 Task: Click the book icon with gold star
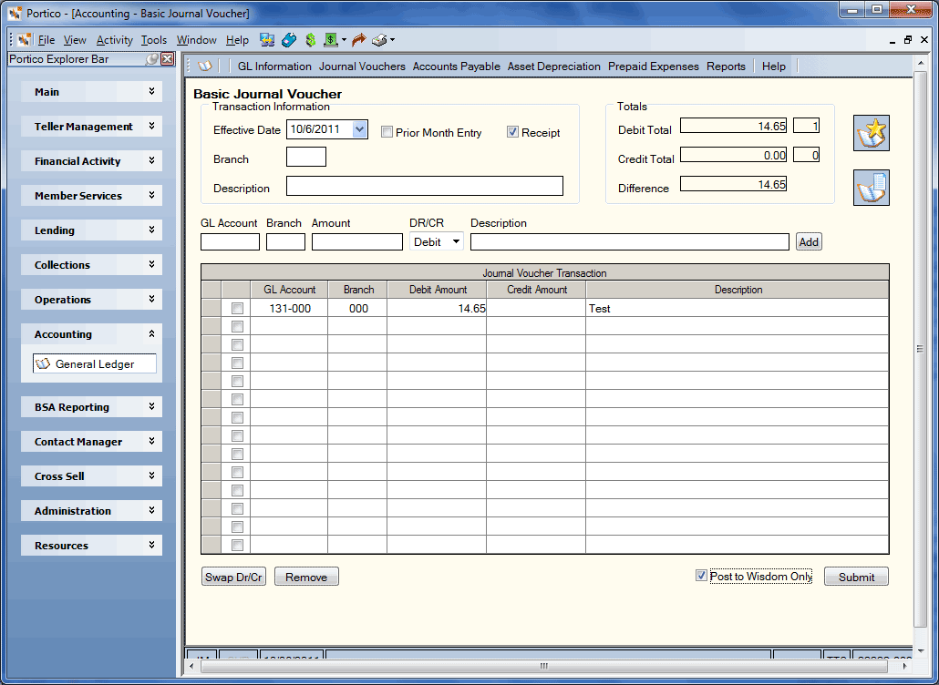click(x=871, y=133)
